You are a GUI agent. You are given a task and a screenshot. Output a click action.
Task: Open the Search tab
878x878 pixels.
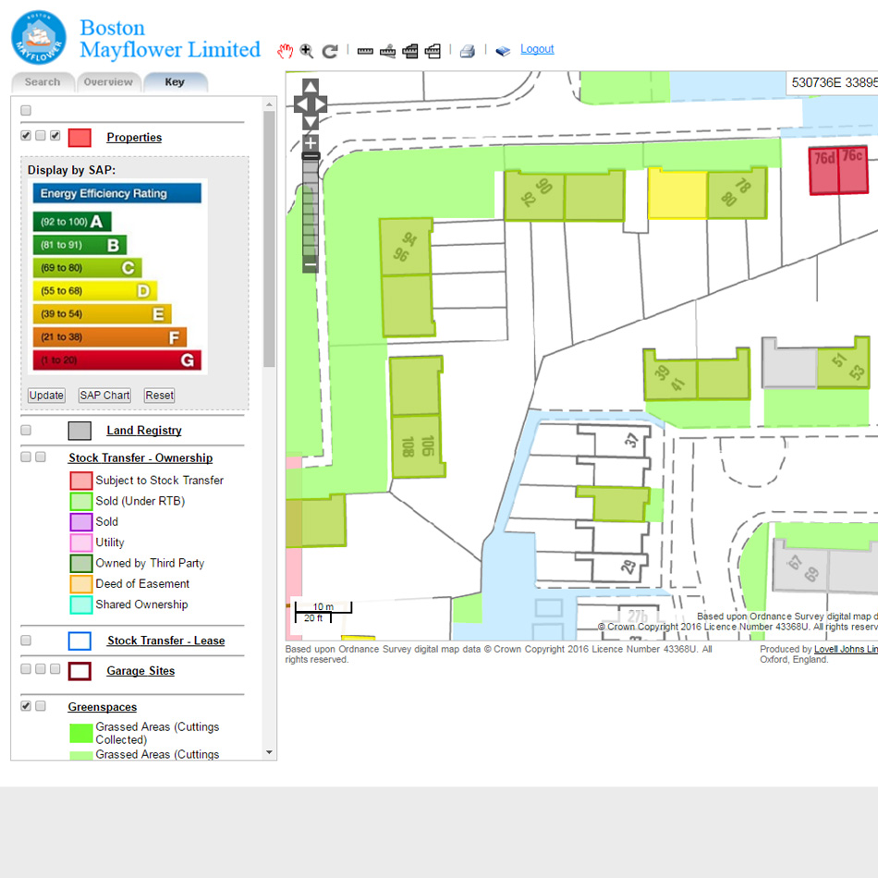pyautogui.click(x=43, y=81)
